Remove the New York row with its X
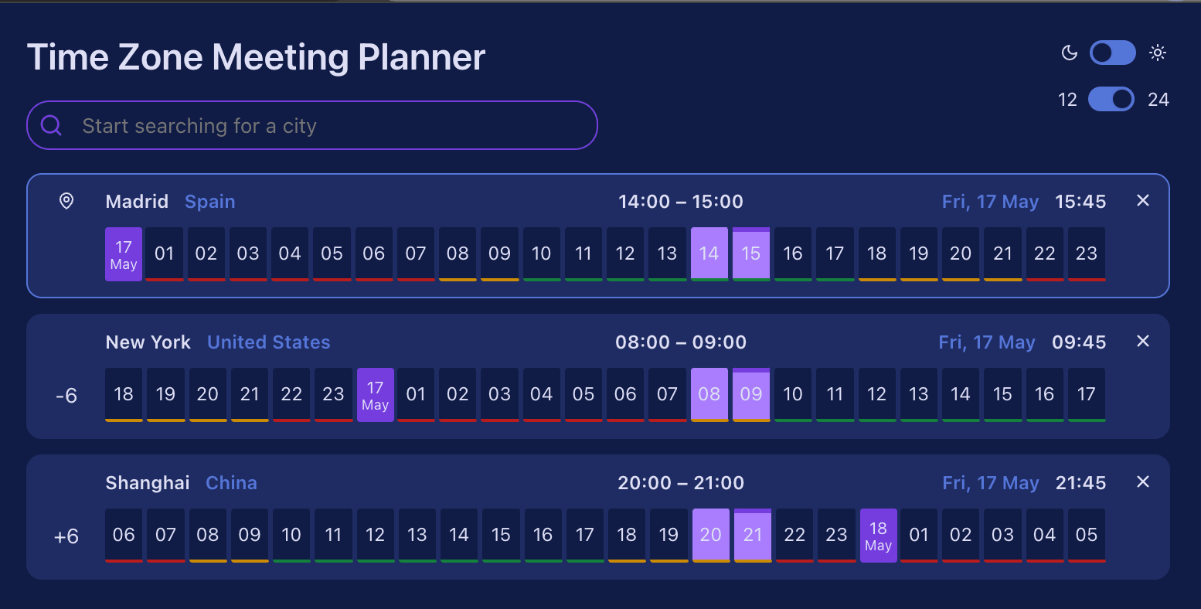1201x609 pixels. (1143, 342)
